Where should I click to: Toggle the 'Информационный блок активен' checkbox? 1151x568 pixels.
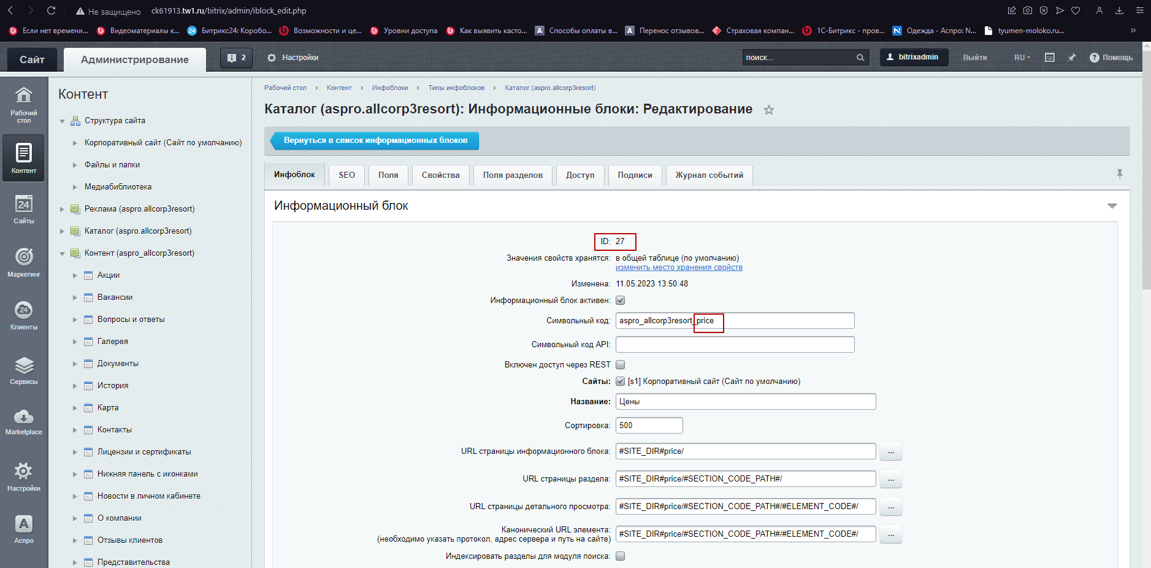[620, 301]
